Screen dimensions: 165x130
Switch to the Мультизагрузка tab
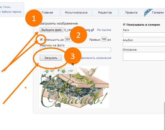(76, 13)
